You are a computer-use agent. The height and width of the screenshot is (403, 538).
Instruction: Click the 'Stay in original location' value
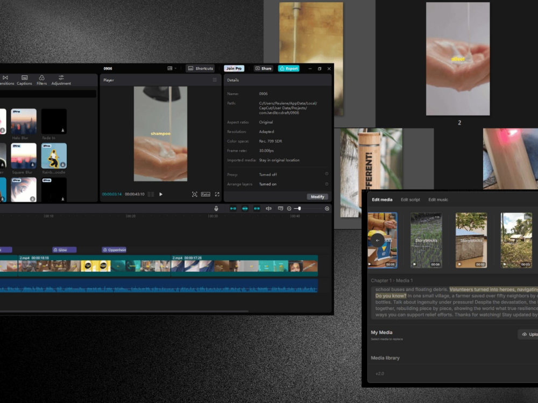[279, 160]
